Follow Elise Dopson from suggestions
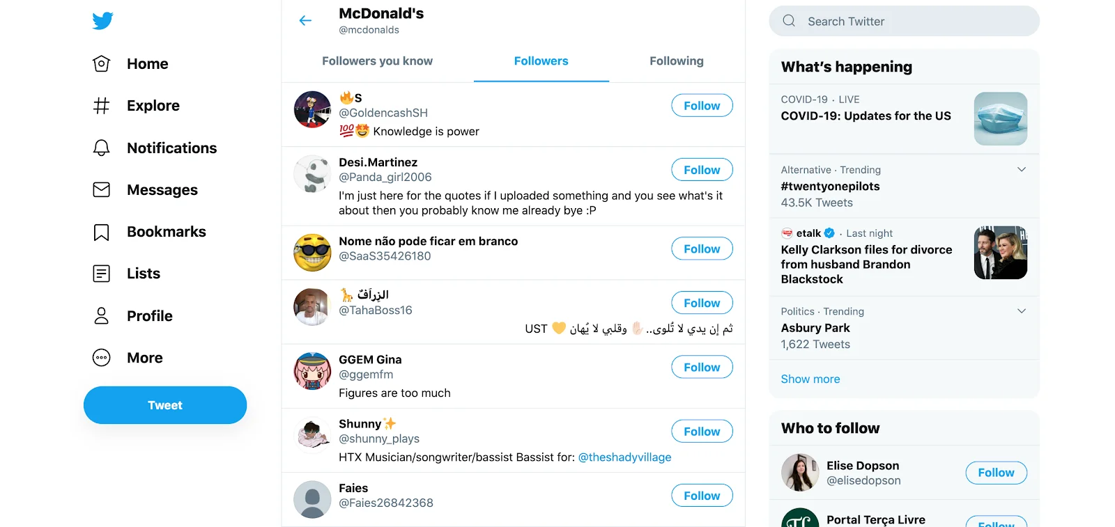The width and height of the screenshot is (1115, 527). pyautogui.click(x=996, y=473)
